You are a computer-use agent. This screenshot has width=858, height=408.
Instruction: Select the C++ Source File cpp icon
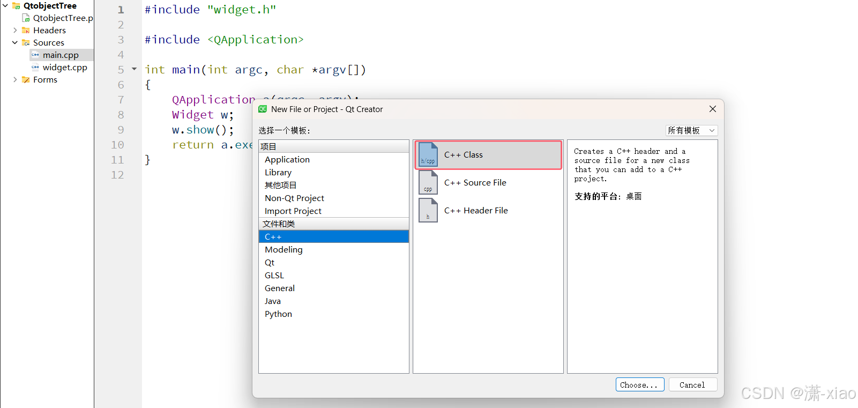pos(428,183)
